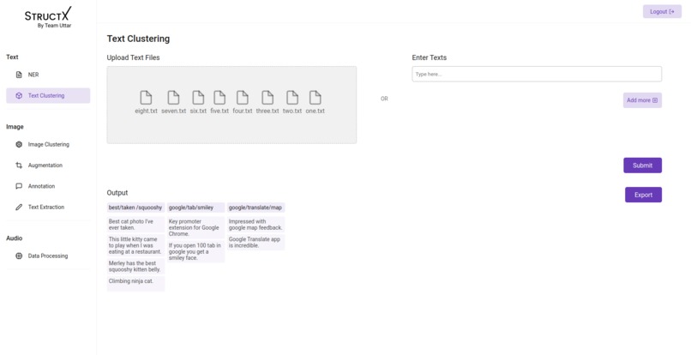Click the 'Upload Text Files' label
The width and height of the screenshot is (691, 355).
133,57
